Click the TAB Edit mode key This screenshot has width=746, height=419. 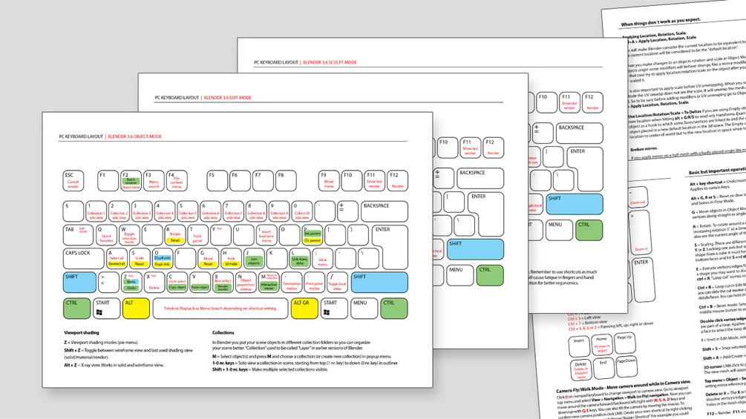79,235
